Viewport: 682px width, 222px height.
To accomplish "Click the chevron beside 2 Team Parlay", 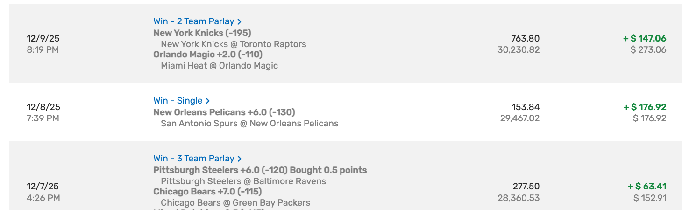I will click(x=240, y=21).
